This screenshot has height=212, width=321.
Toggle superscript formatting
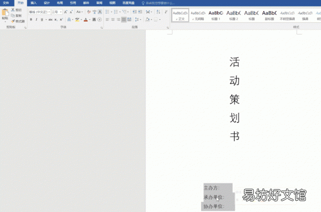[61, 20]
